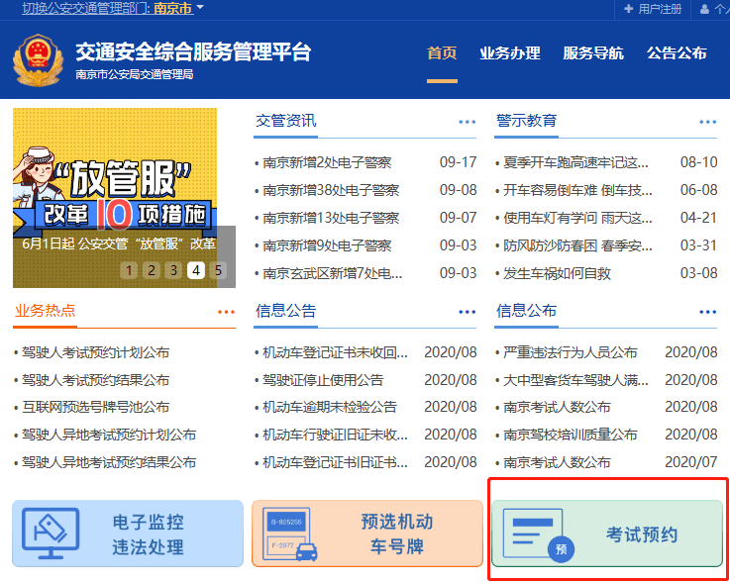Viewport: 730px width, 582px height.
Task: Click the 警示教育 section heading
Action: tap(527, 121)
